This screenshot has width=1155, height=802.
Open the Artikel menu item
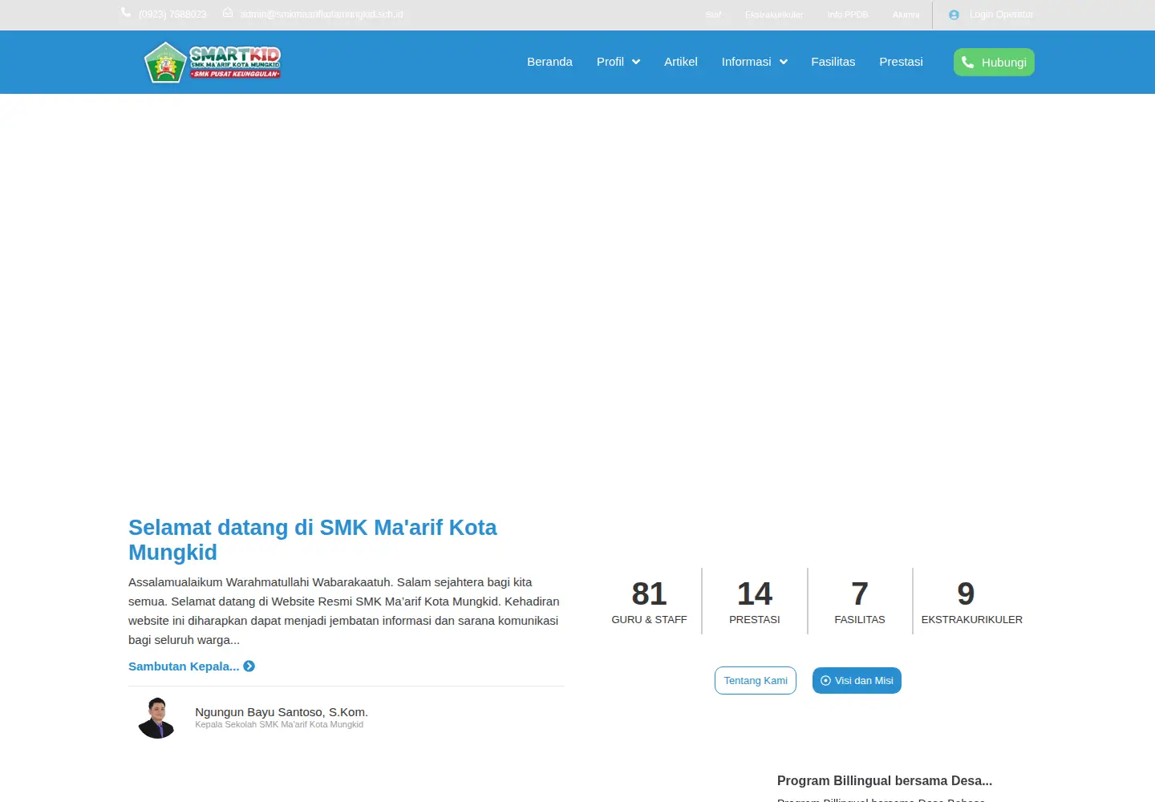click(681, 62)
